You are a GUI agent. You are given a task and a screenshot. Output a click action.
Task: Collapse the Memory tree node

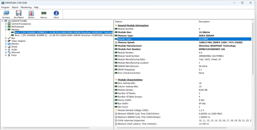(6, 30)
